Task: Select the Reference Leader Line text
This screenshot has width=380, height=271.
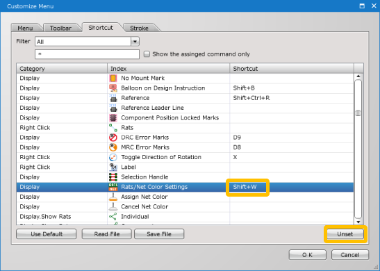Action: pos(152,108)
